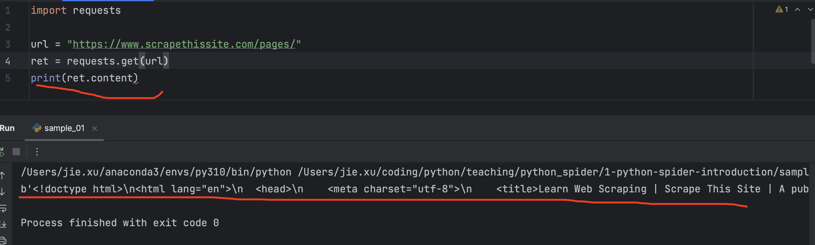Rerun the sample_01 script
Viewport: 815px width, 245px height.
pyautogui.click(x=2, y=152)
